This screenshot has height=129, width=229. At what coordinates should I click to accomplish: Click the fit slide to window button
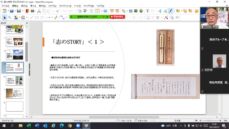(196, 121)
